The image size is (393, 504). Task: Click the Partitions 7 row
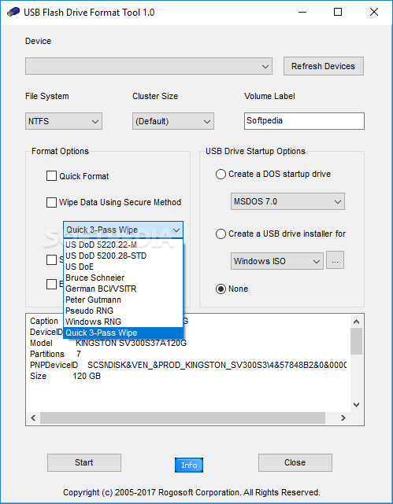tap(55, 354)
